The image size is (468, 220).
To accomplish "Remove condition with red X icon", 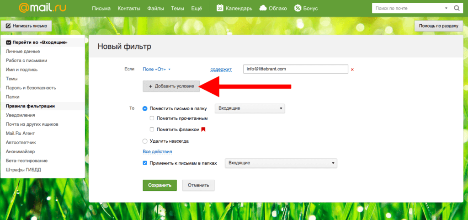I will pos(352,70).
